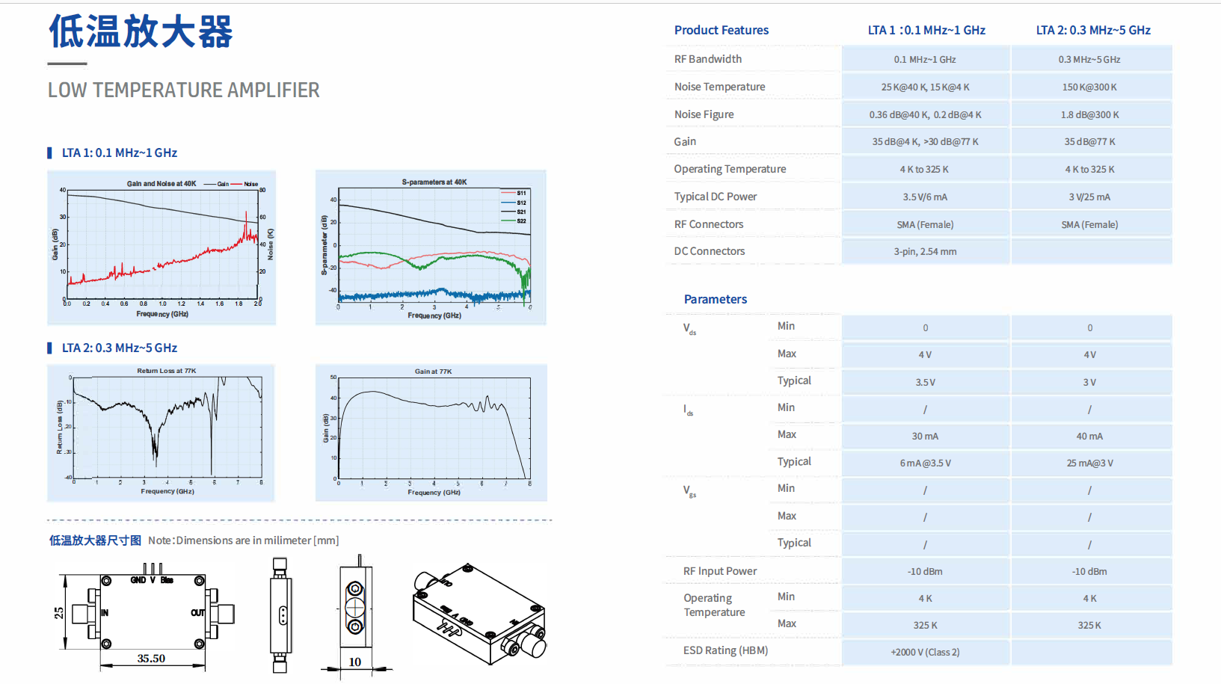
Task: Click the LTA 2: 0.3 MHz~5 GHz column header
Action: click(1093, 30)
